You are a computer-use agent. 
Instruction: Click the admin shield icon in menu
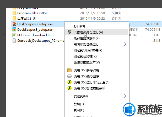click(x=69, y=32)
